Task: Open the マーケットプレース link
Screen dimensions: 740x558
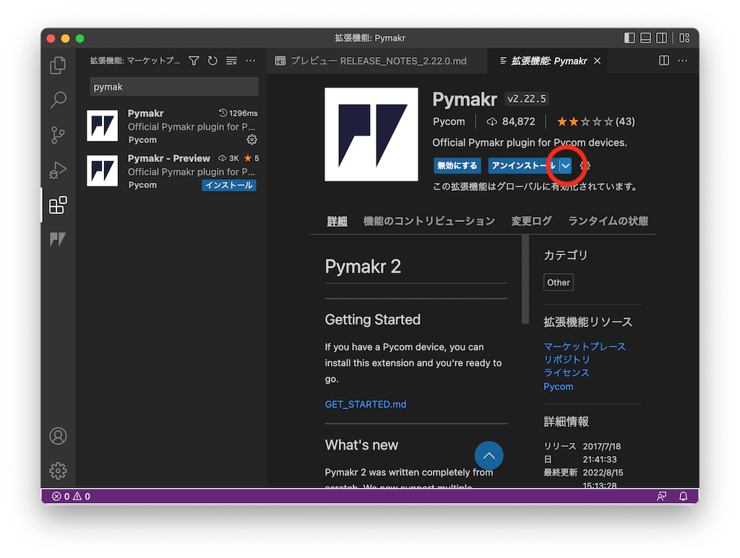Action: click(585, 346)
